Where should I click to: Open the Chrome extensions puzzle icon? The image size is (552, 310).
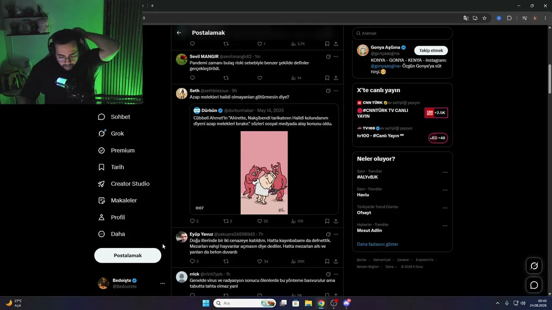tap(509, 18)
